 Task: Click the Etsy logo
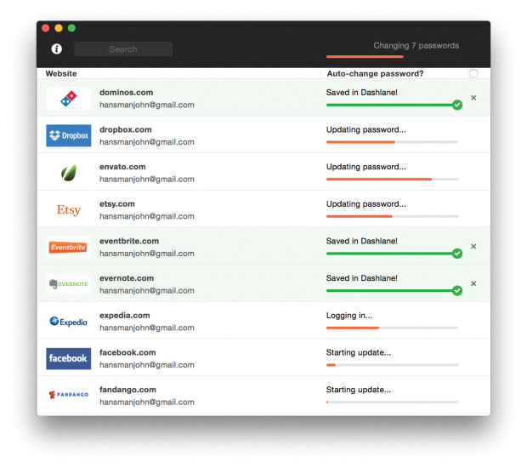click(x=69, y=209)
